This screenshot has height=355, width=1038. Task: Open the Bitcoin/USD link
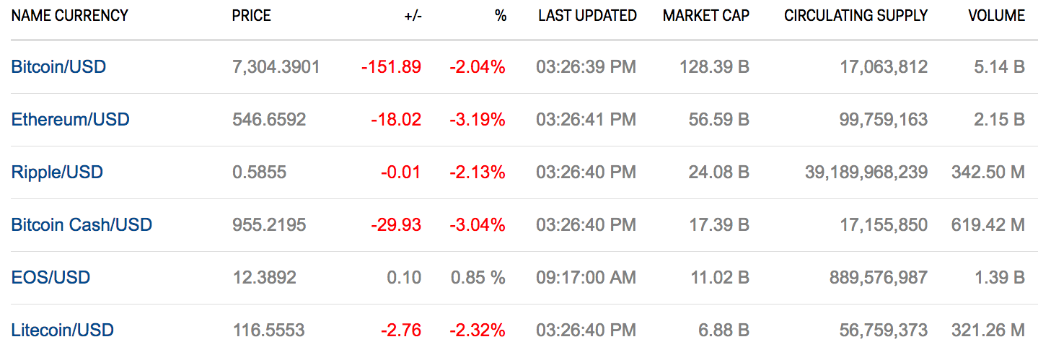coord(58,67)
